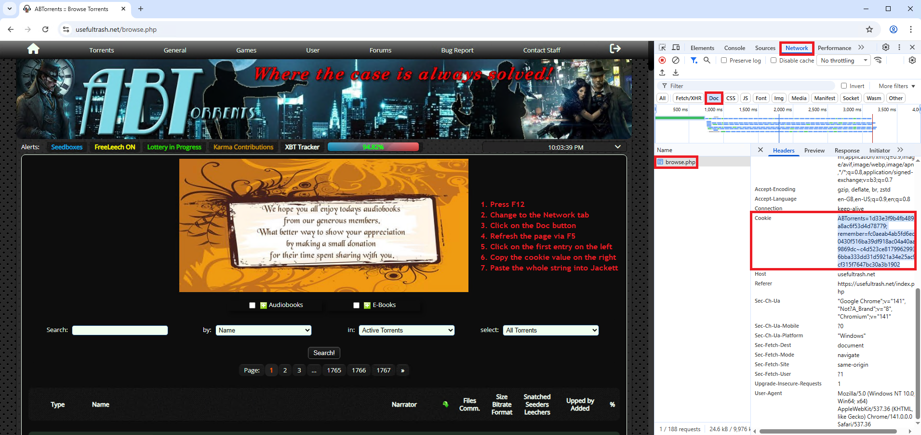Viewport: 921px width, 435px height.
Task: Tick the Invert filter checkbox
Action: pos(844,86)
